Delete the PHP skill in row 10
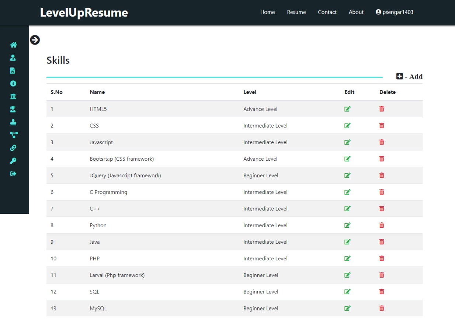This screenshot has width=455, height=320. 382,258
